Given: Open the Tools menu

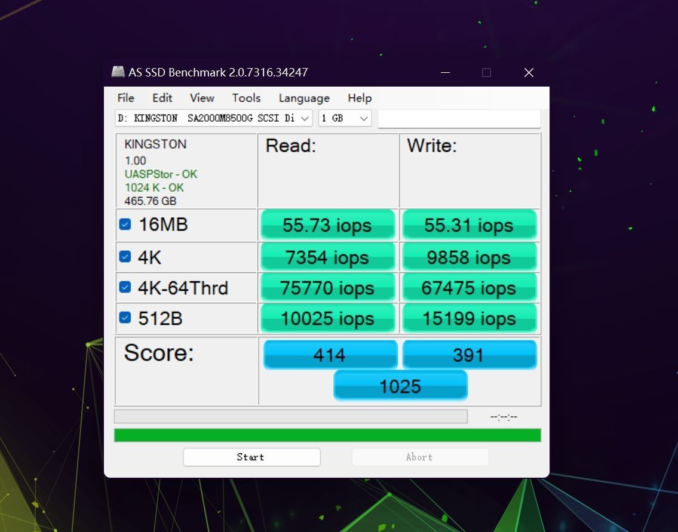Looking at the screenshot, I should (246, 98).
